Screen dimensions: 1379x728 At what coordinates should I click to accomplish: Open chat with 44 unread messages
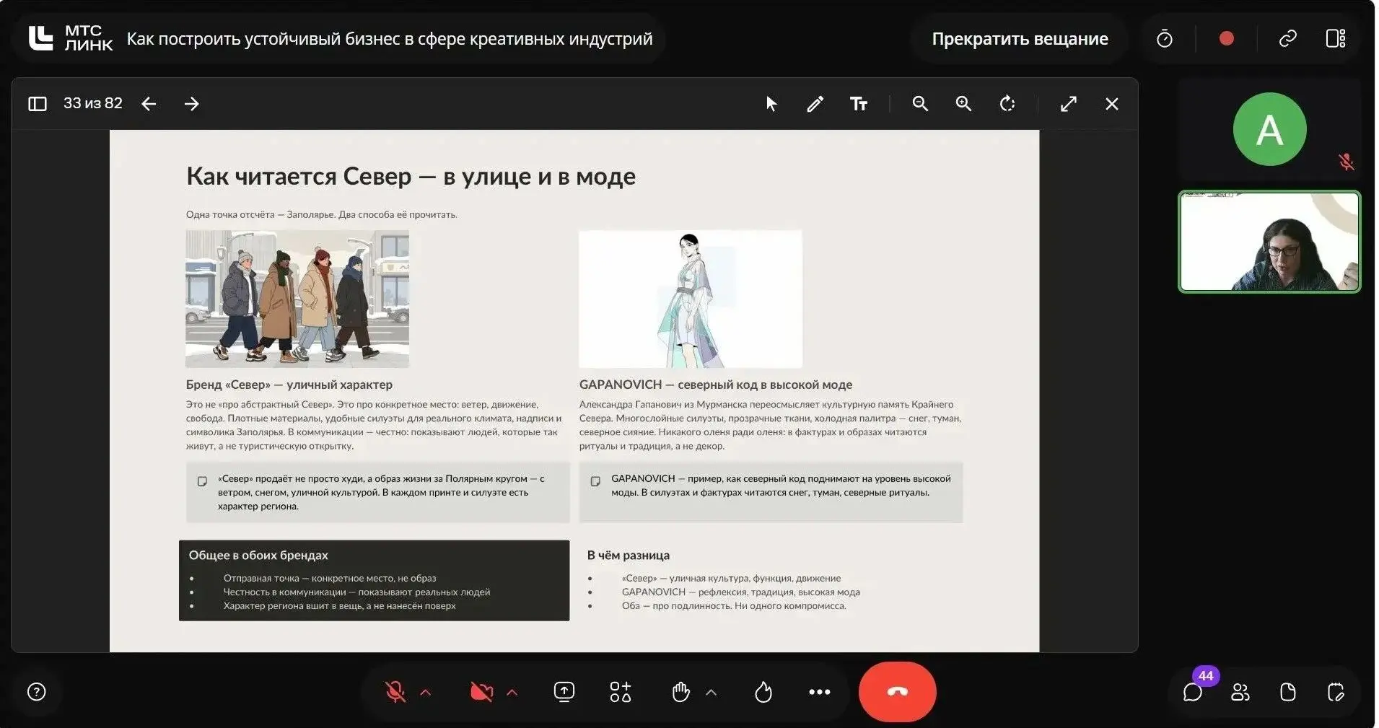(x=1193, y=692)
